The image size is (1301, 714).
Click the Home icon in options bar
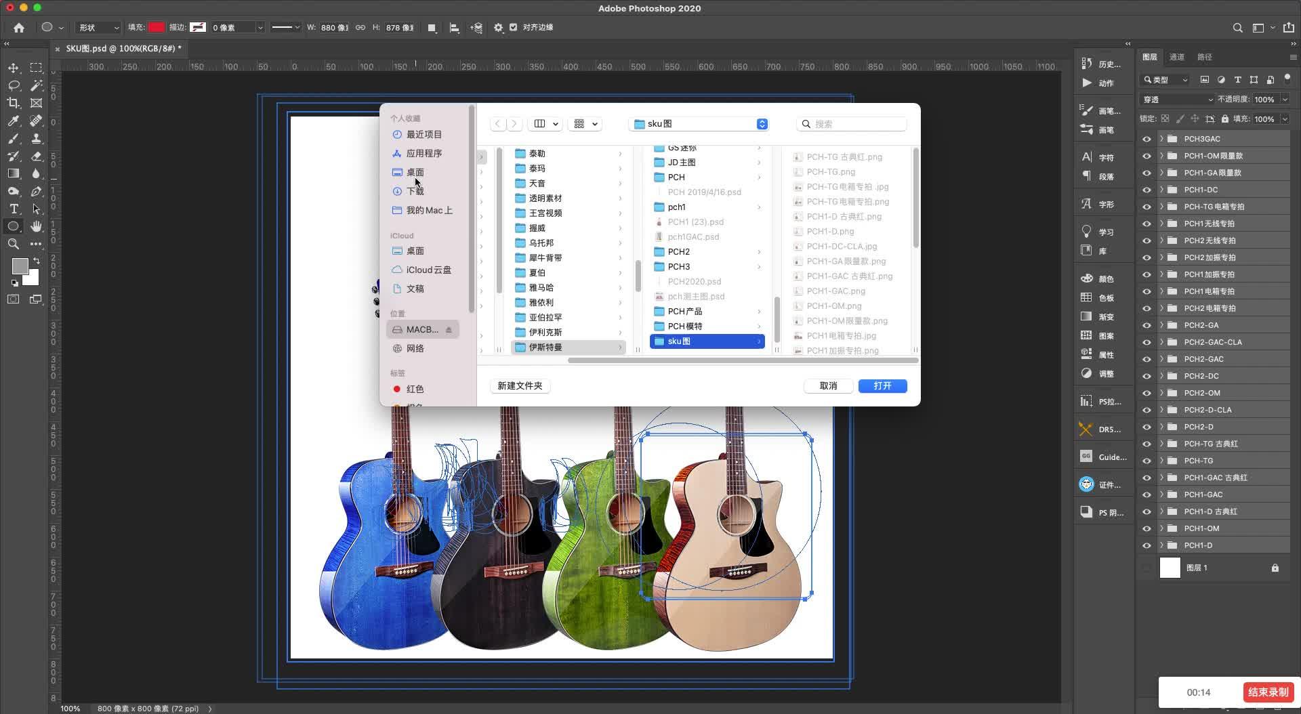click(x=19, y=28)
